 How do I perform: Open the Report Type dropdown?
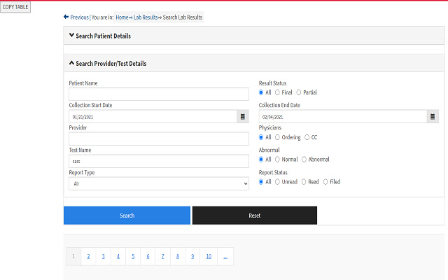point(159,183)
